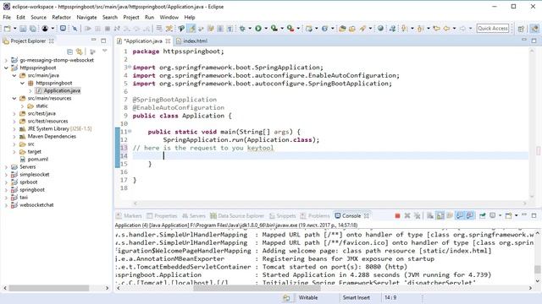
Task: Open the Window menu
Action: pos(169,17)
